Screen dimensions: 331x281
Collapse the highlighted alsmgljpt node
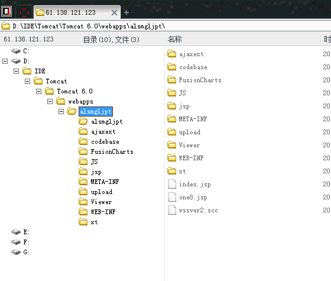(61, 112)
